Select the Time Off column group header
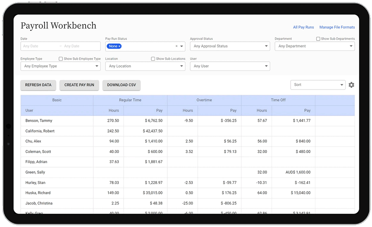Image resolution: width=372 pixels, height=227 pixels. [x=278, y=100]
